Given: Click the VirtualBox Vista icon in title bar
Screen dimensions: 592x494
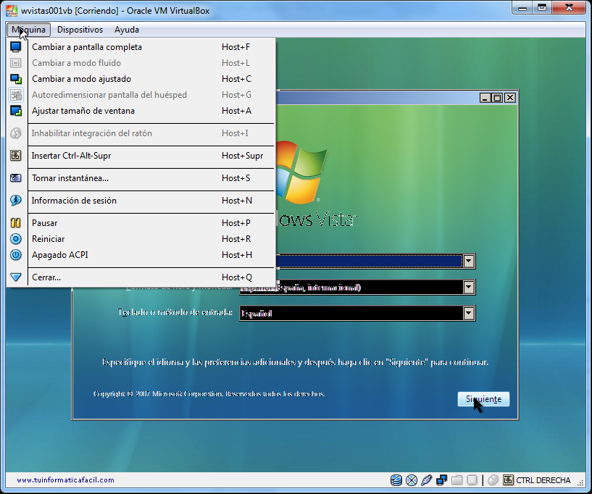Looking at the screenshot, I should (x=12, y=11).
